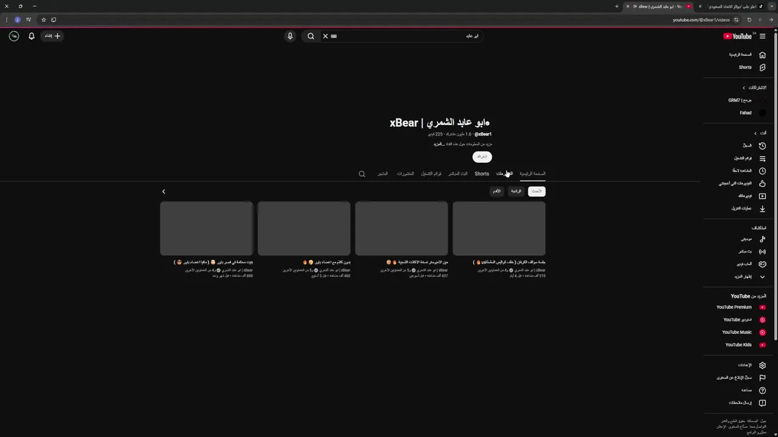Select the Oldest (الأقدم) filter chip

pos(497,191)
